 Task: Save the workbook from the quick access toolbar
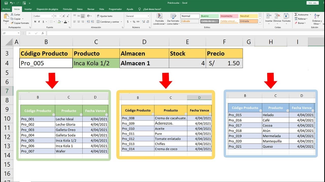pos(6,3)
